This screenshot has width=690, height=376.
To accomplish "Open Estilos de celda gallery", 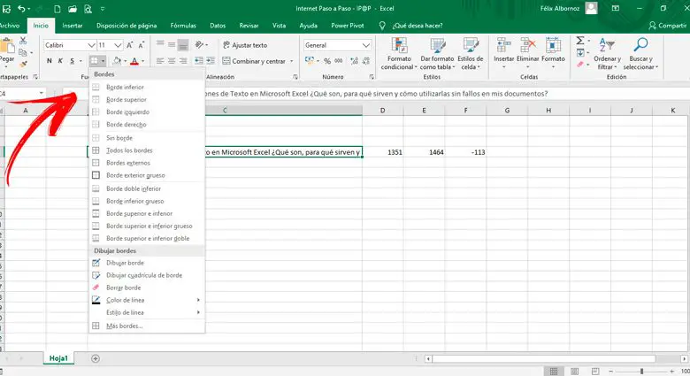I will point(470,54).
